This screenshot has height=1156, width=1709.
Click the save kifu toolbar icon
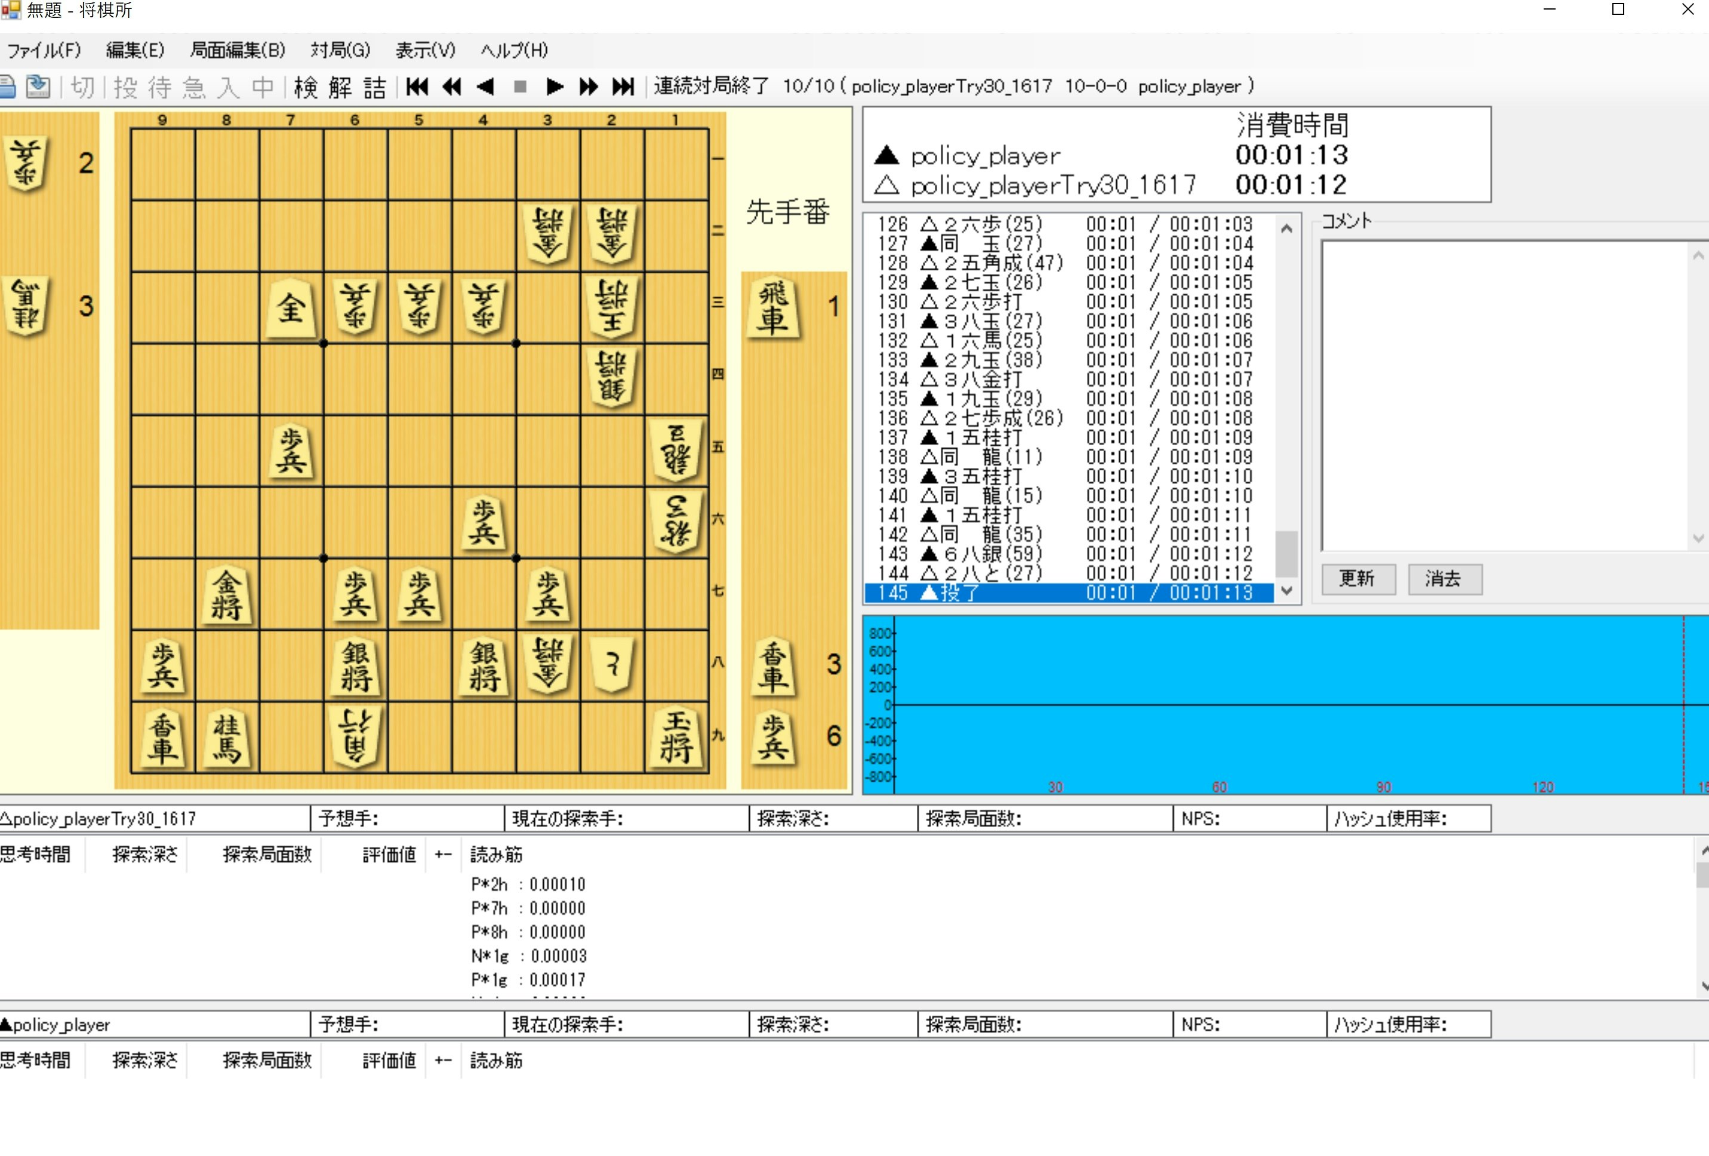(x=38, y=87)
